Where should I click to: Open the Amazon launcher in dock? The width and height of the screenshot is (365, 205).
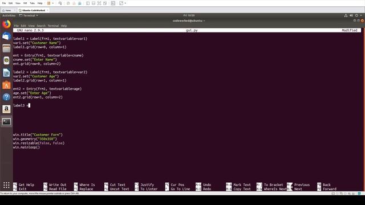point(6,109)
